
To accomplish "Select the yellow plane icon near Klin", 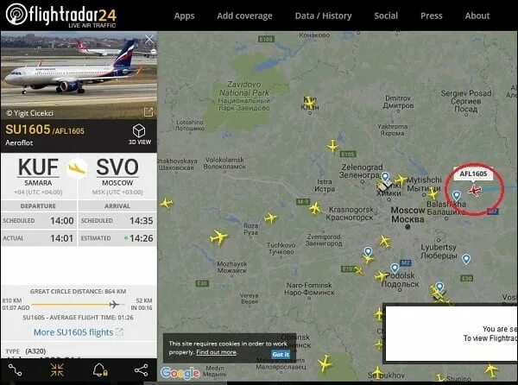I will (310, 102).
